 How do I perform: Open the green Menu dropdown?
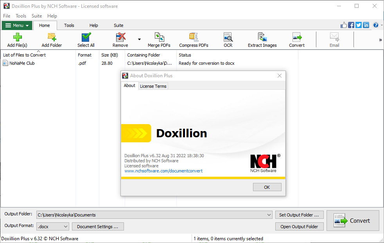coord(17,25)
